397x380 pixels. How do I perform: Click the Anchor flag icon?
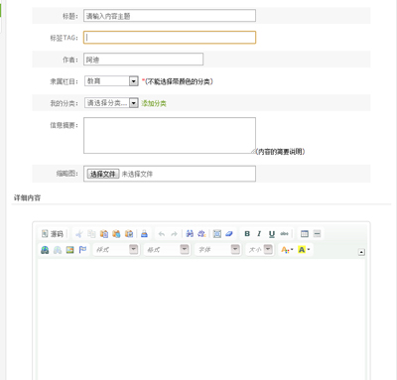(x=82, y=250)
